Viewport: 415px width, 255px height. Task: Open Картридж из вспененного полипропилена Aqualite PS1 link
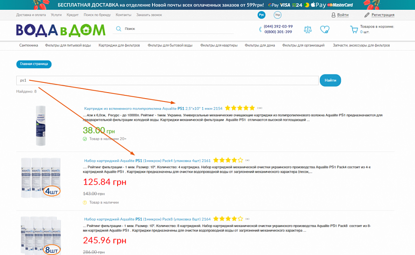pos(153,108)
